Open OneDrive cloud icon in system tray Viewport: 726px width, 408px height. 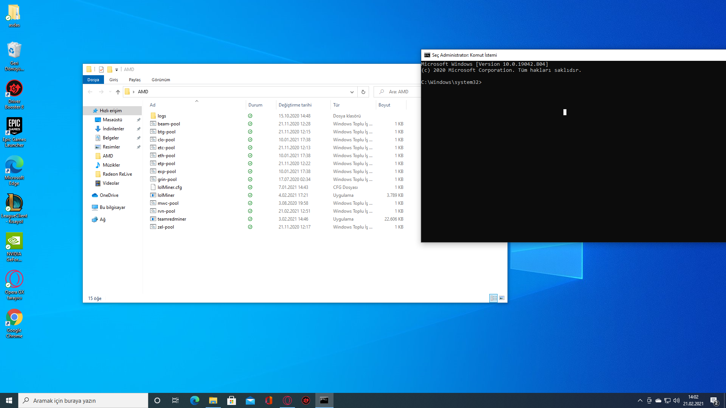coord(658,400)
